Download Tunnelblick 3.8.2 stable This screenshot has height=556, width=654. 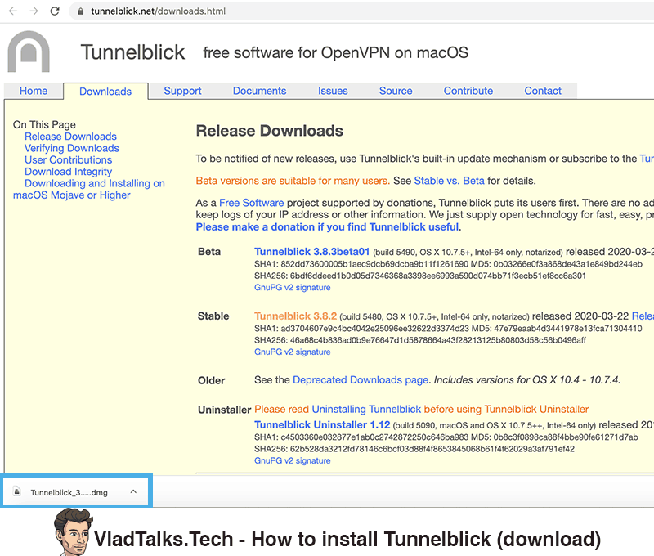point(296,316)
